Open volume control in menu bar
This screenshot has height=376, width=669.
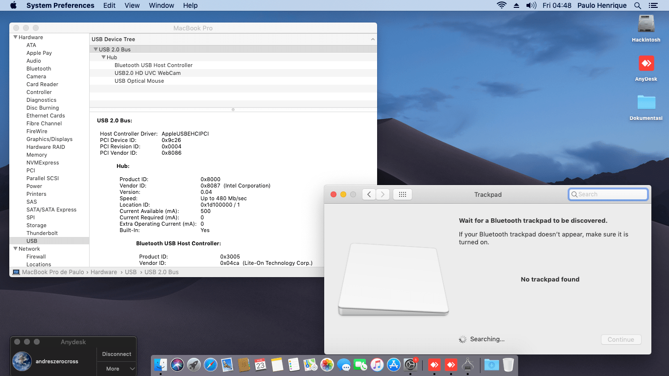[x=531, y=5]
